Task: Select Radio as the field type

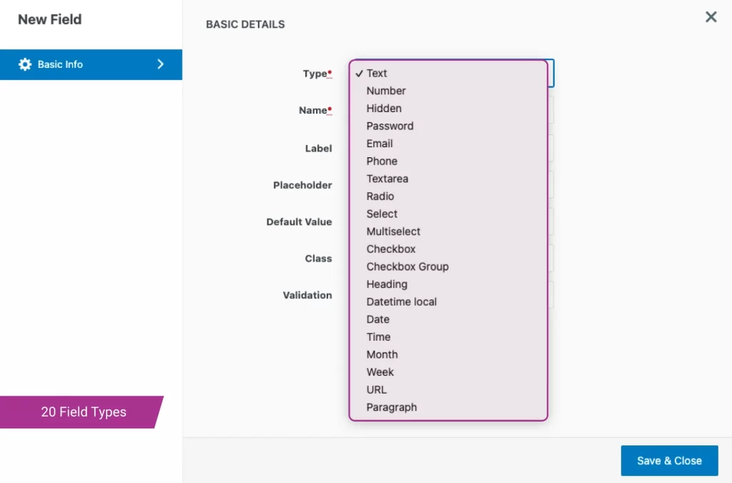Action: (380, 196)
